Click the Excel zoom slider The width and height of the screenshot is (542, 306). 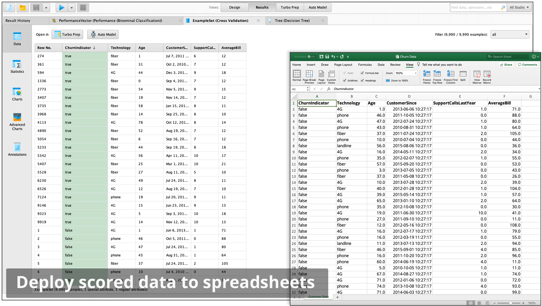[511, 303]
